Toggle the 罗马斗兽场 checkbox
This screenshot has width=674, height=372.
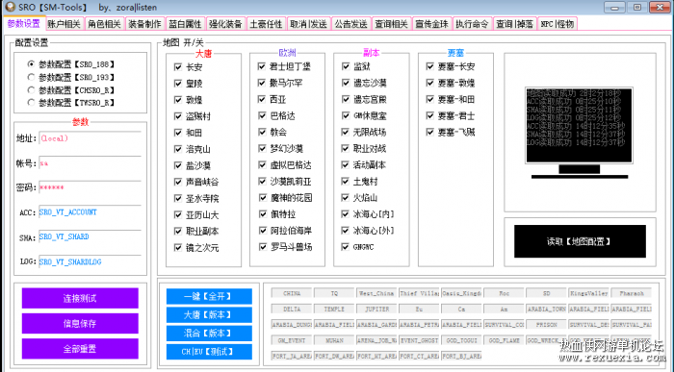point(262,247)
